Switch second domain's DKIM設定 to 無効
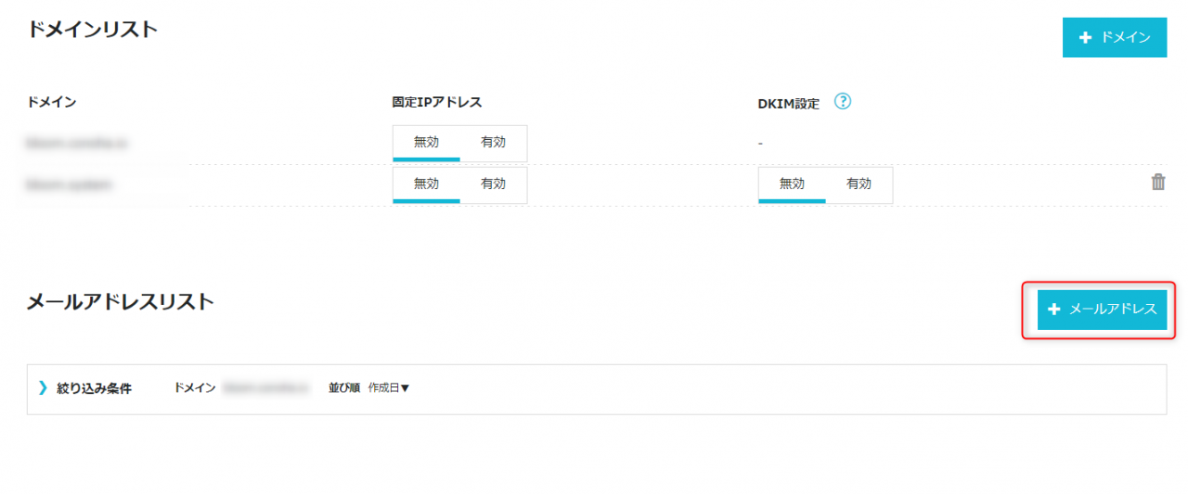This screenshot has width=1188, height=494. click(x=792, y=184)
